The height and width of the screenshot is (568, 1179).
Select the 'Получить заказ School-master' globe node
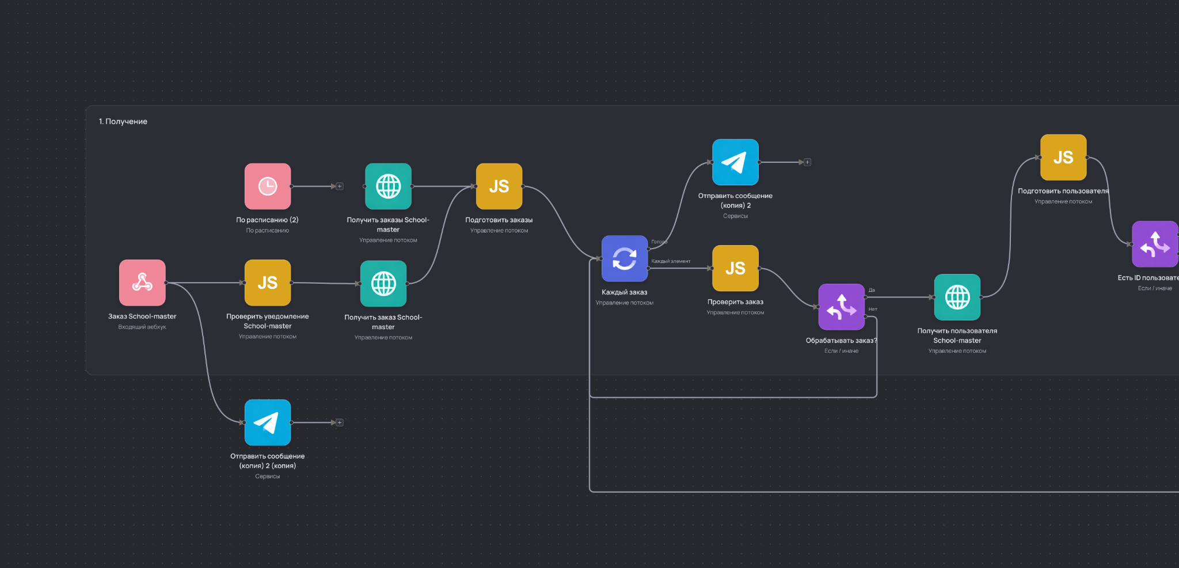point(383,284)
